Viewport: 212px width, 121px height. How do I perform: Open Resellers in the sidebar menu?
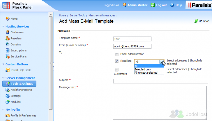tap(16, 38)
